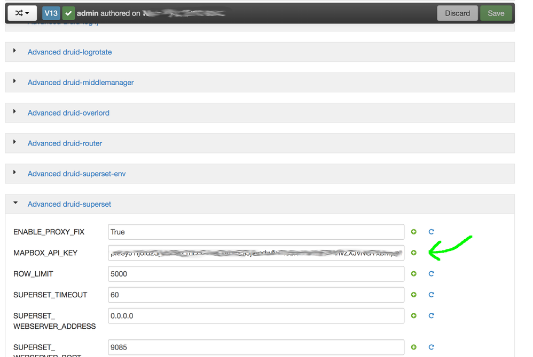Click Override plus icon for ROW_LIMIT

point(414,274)
